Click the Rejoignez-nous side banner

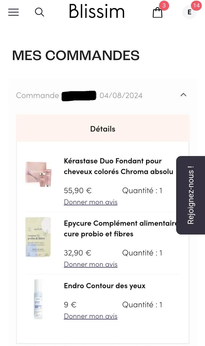point(191,195)
